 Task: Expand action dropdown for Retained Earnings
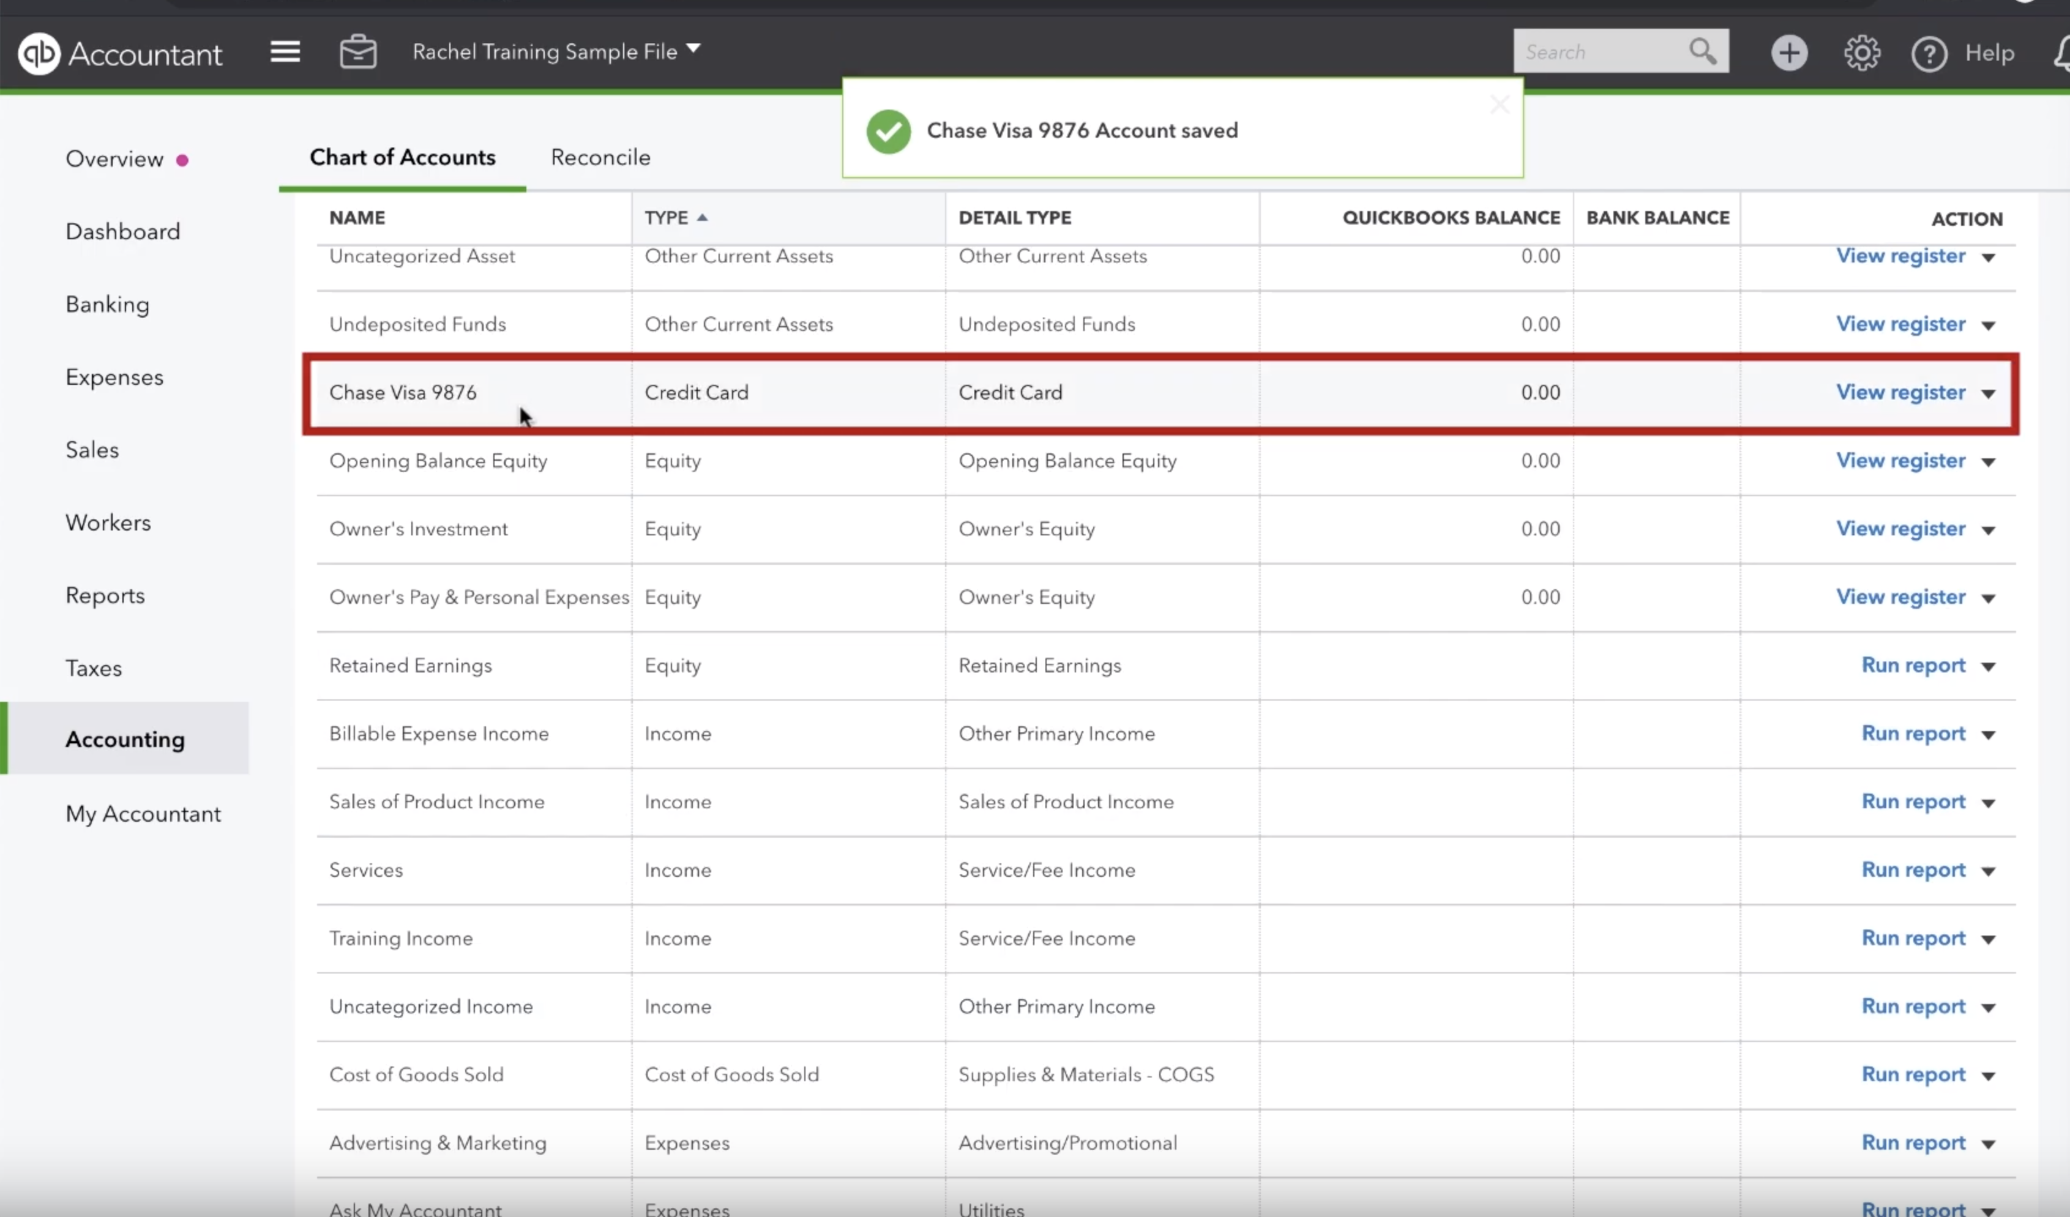point(1988,666)
